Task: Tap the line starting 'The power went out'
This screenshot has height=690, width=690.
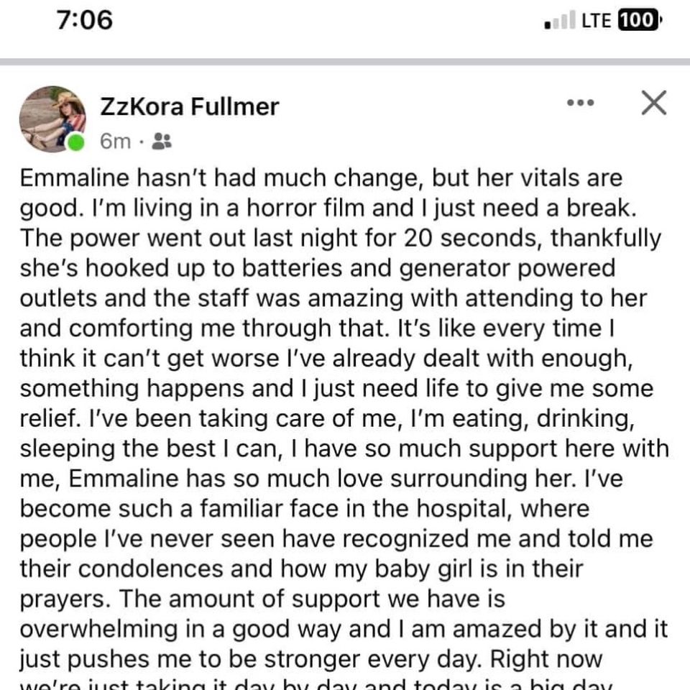Action: [341, 239]
